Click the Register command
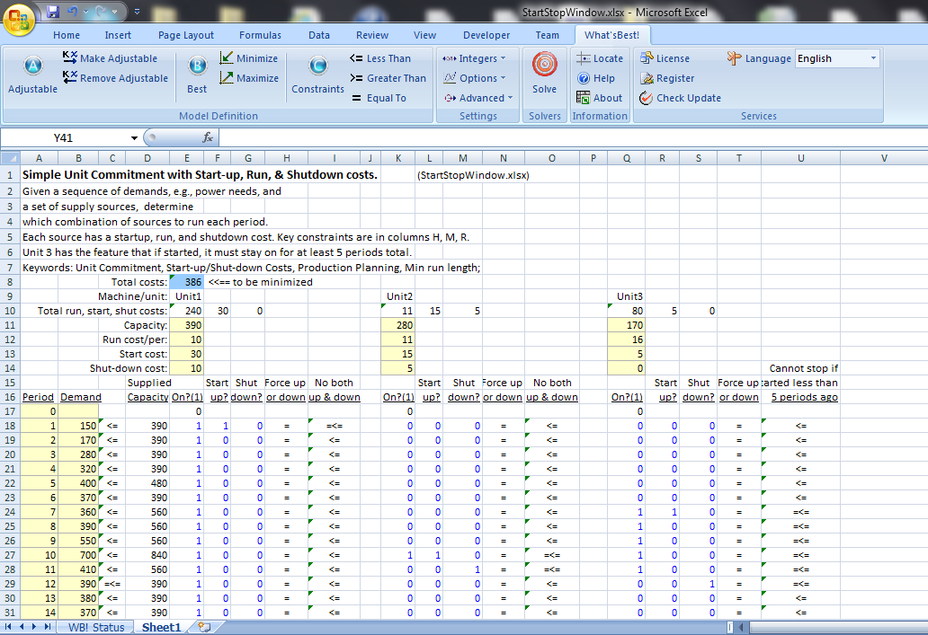Viewport: 928px width, 635px height. 667,77
